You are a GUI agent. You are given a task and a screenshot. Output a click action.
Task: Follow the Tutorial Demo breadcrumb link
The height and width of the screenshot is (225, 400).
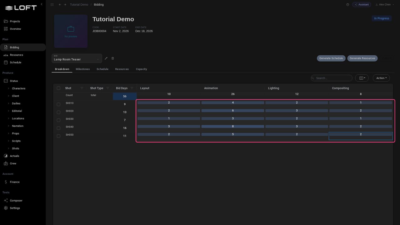click(79, 5)
